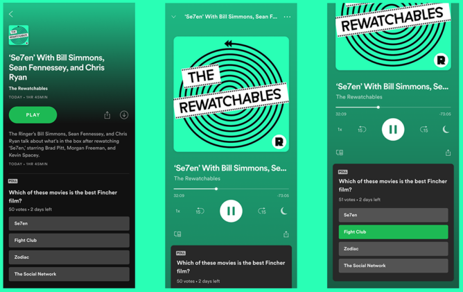This screenshot has height=292, width=463.
Task: Download the episode with the arrow icon
Action: [124, 115]
